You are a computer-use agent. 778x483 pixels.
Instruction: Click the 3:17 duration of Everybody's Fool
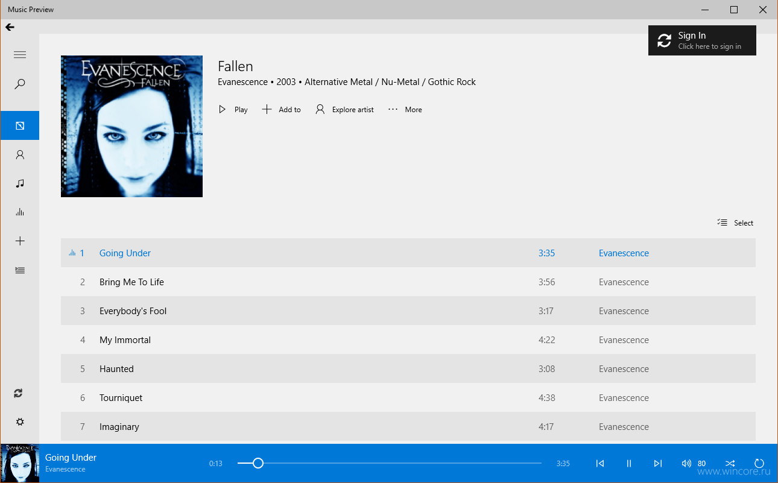pos(546,311)
